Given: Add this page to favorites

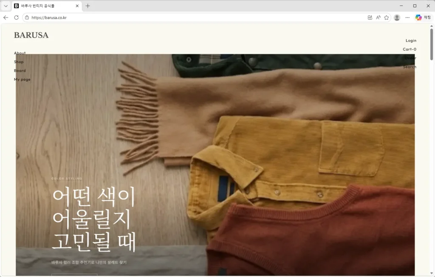Looking at the screenshot, I should click(x=387, y=17).
